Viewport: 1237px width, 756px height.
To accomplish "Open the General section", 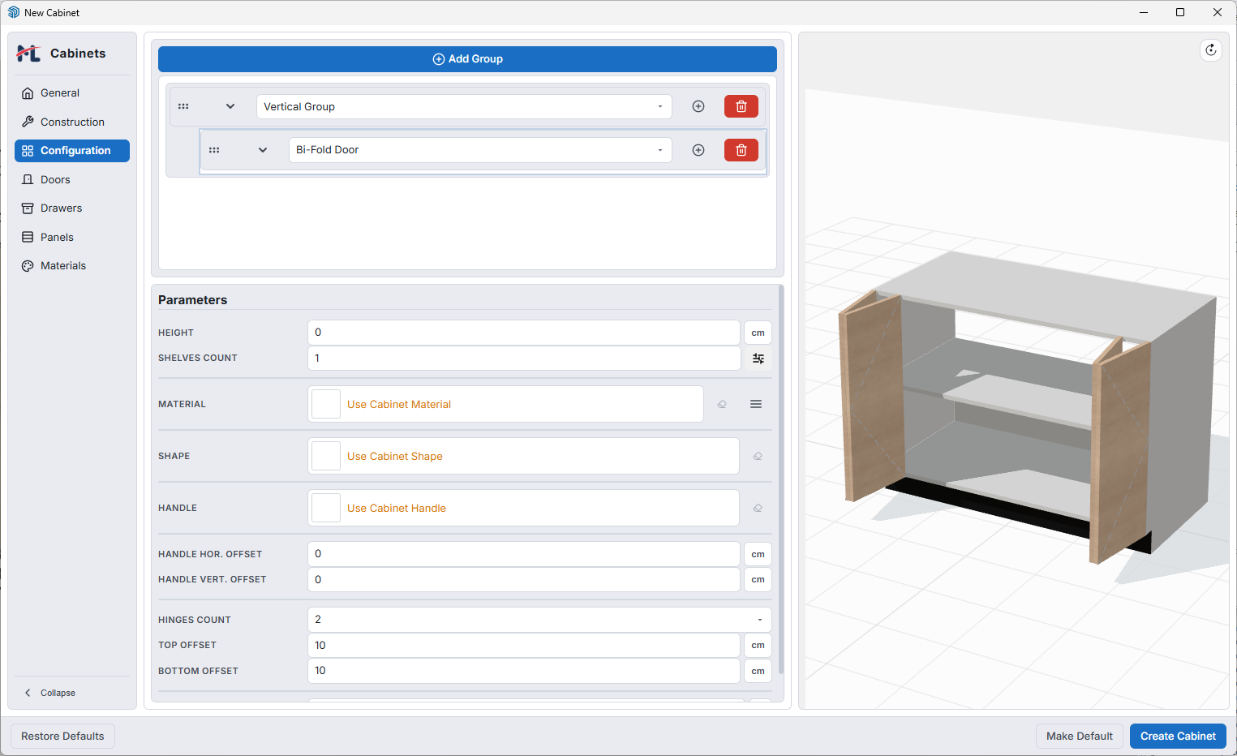I will tap(72, 93).
